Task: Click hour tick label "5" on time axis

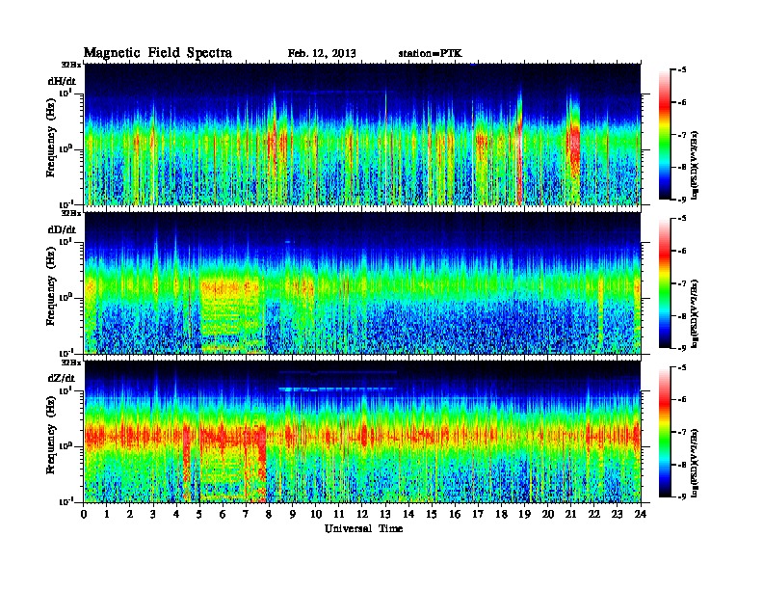Action: pyautogui.click(x=199, y=515)
